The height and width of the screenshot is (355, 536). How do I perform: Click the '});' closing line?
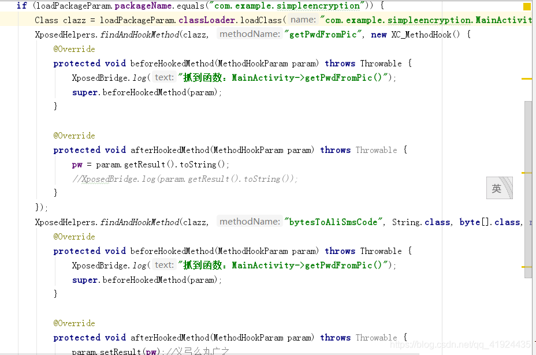[x=42, y=207]
